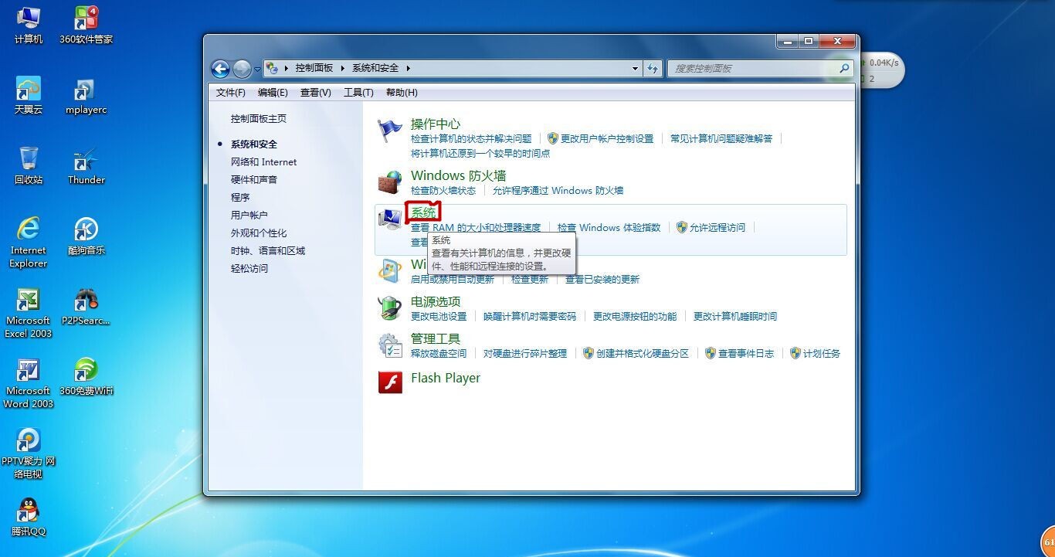Click 允许程序通过 Windows 防火墙 link

(558, 191)
